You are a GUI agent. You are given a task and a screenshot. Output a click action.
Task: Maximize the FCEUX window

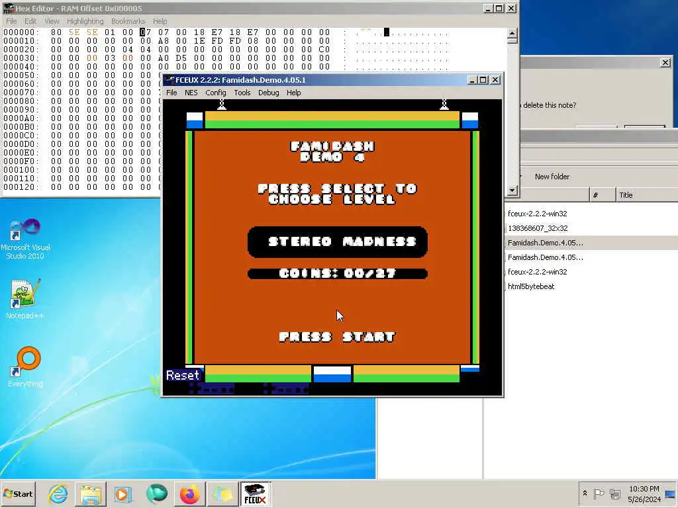pyautogui.click(x=483, y=80)
